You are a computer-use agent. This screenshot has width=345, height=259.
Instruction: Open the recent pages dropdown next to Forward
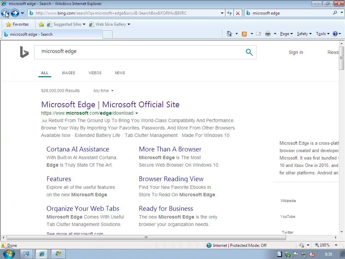[x=22, y=13]
